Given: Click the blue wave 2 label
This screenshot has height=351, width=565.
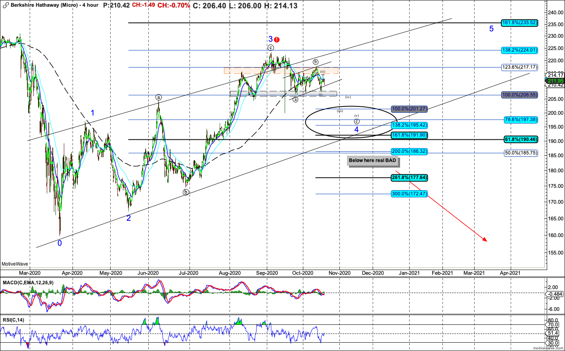Looking at the screenshot, I should (129, 218).
